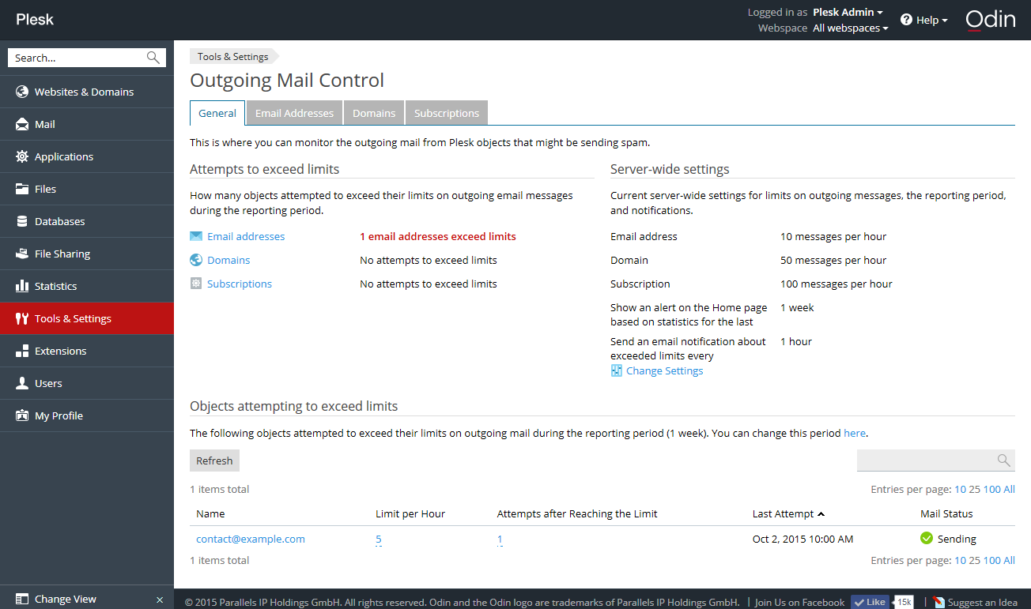Screen dimensions: 1031x609
Task: Open Websites & Domains menu item
Action: coord(87,92)
